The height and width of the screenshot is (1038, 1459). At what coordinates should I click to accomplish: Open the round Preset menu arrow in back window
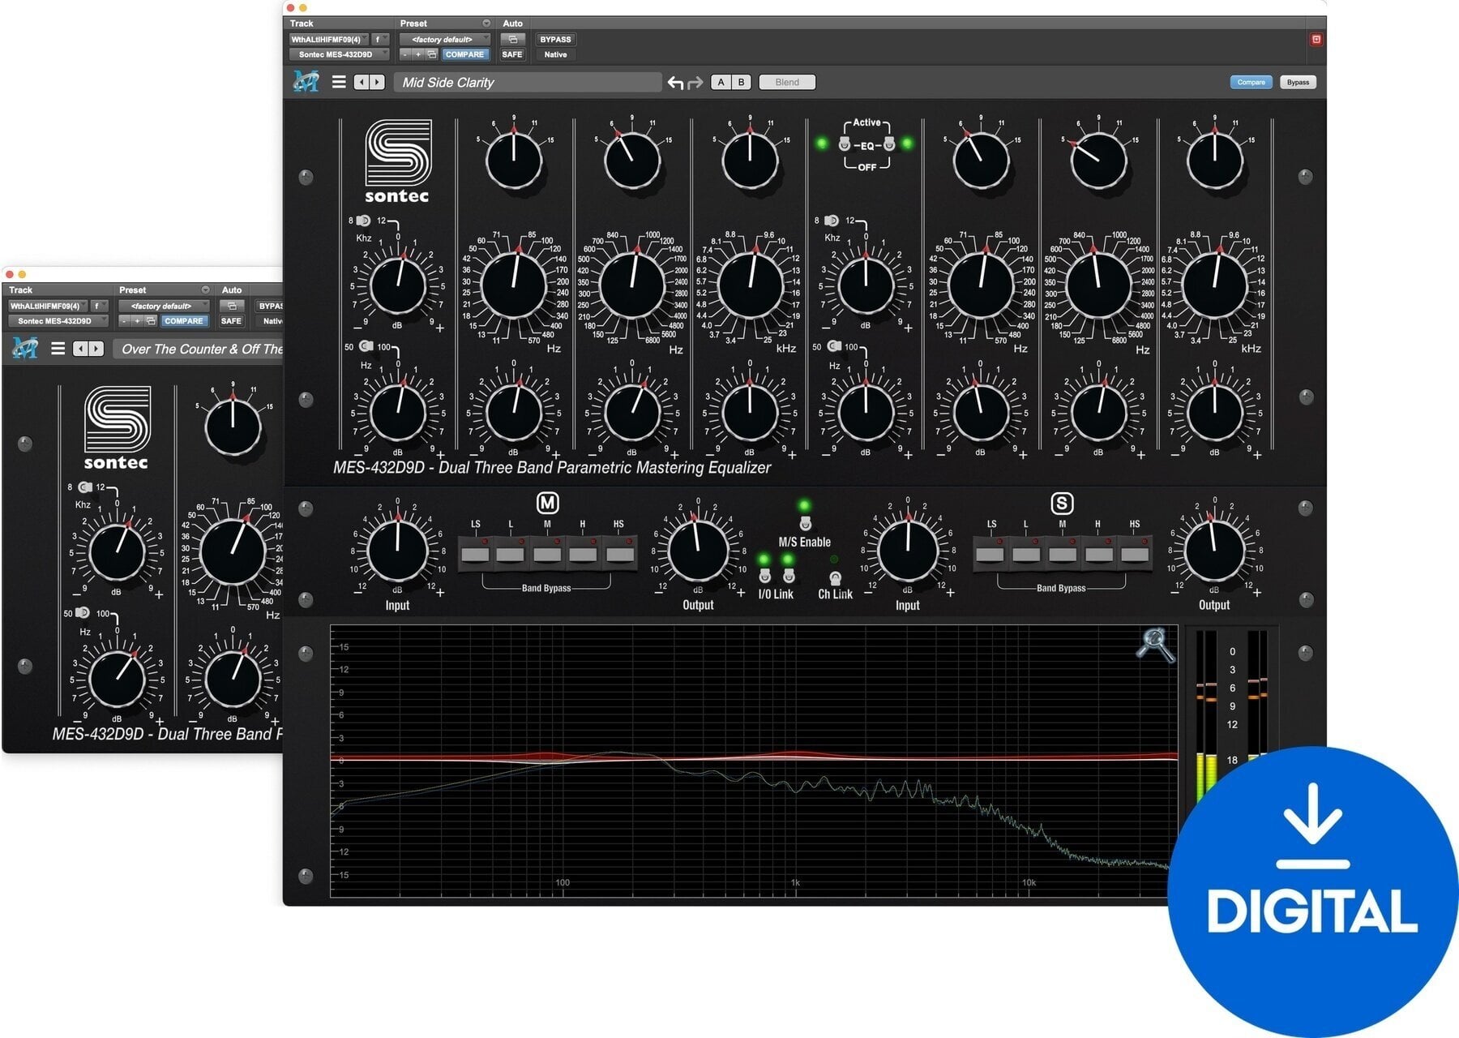click(205, 290)
